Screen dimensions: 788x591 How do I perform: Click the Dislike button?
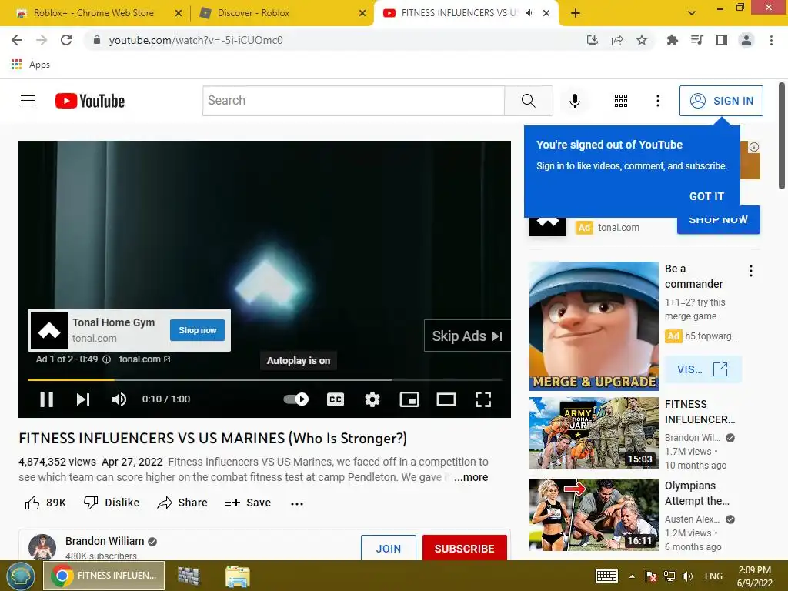(112, 503)
